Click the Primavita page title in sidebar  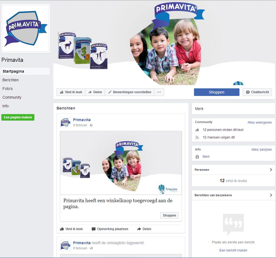pyautogui.click(x=12, y=60)
